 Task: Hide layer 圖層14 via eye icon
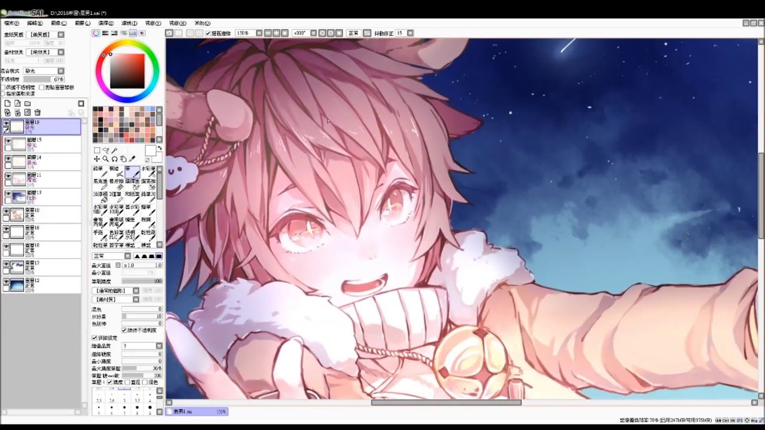pyautogui.click(x=8, y=158)
